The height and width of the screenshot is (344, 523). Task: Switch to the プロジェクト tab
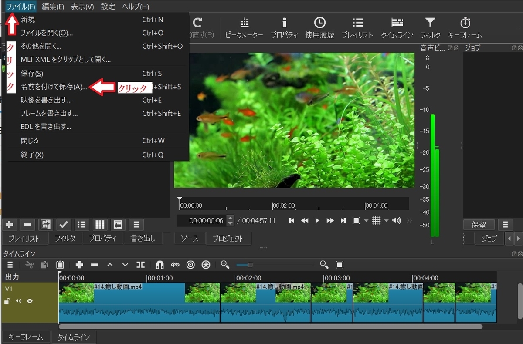(x=228, y=238)
